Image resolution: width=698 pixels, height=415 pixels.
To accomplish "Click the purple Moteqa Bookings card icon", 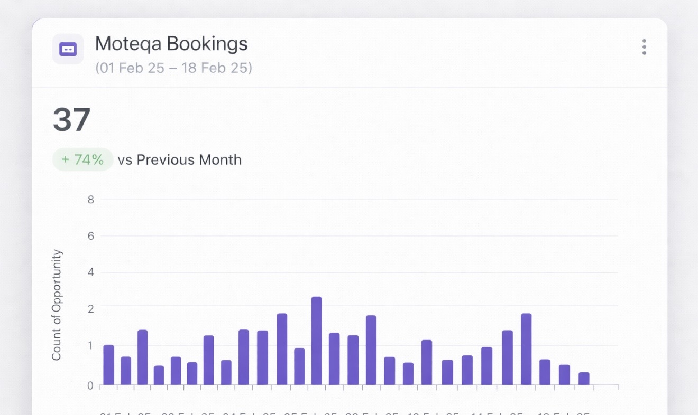I will (68, 49).
